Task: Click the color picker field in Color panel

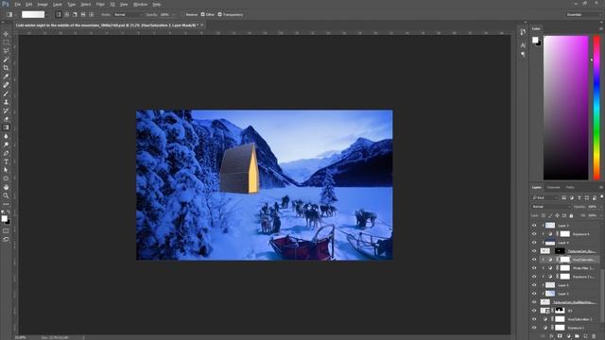Action: 565,108
